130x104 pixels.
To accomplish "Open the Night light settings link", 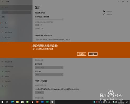I will tap(39, 29).
